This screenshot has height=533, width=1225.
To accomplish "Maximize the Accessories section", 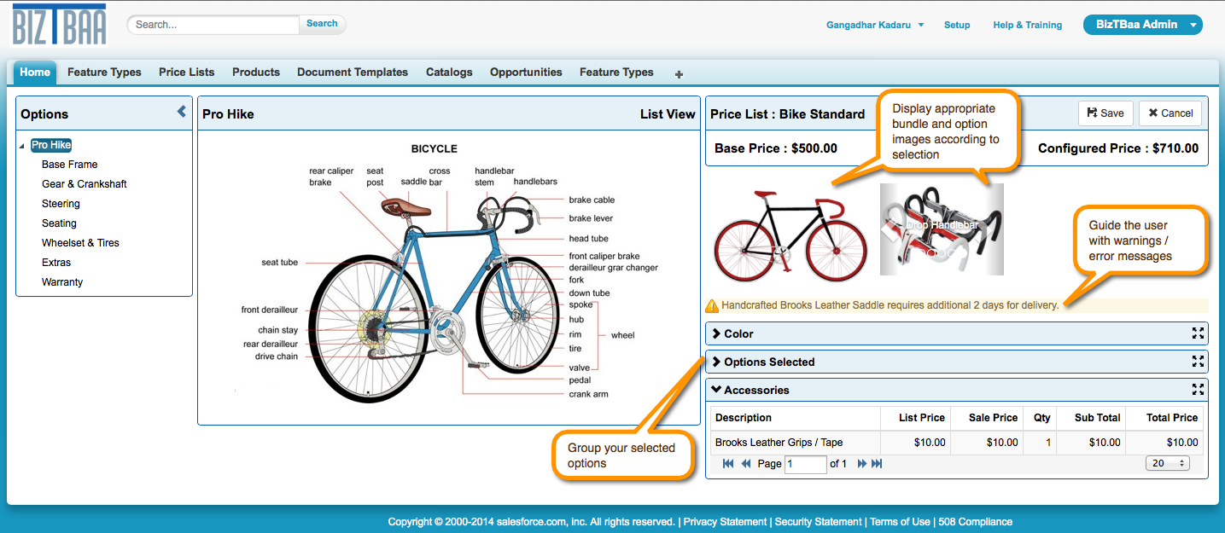I will coord(1198,390).
